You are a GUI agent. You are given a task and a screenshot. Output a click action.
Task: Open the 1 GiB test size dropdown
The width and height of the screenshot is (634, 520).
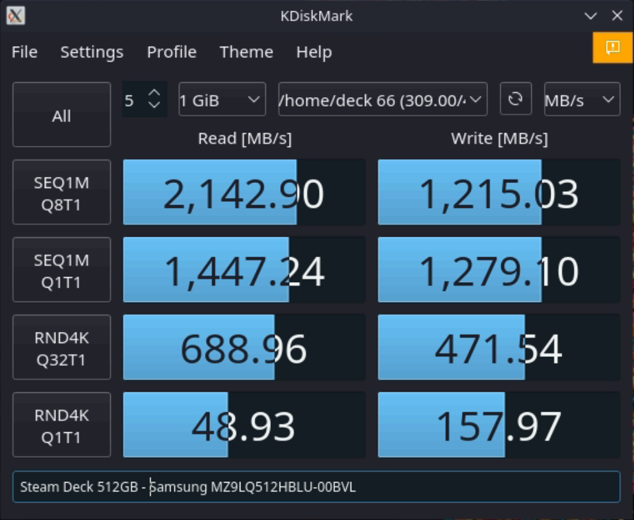222,100
